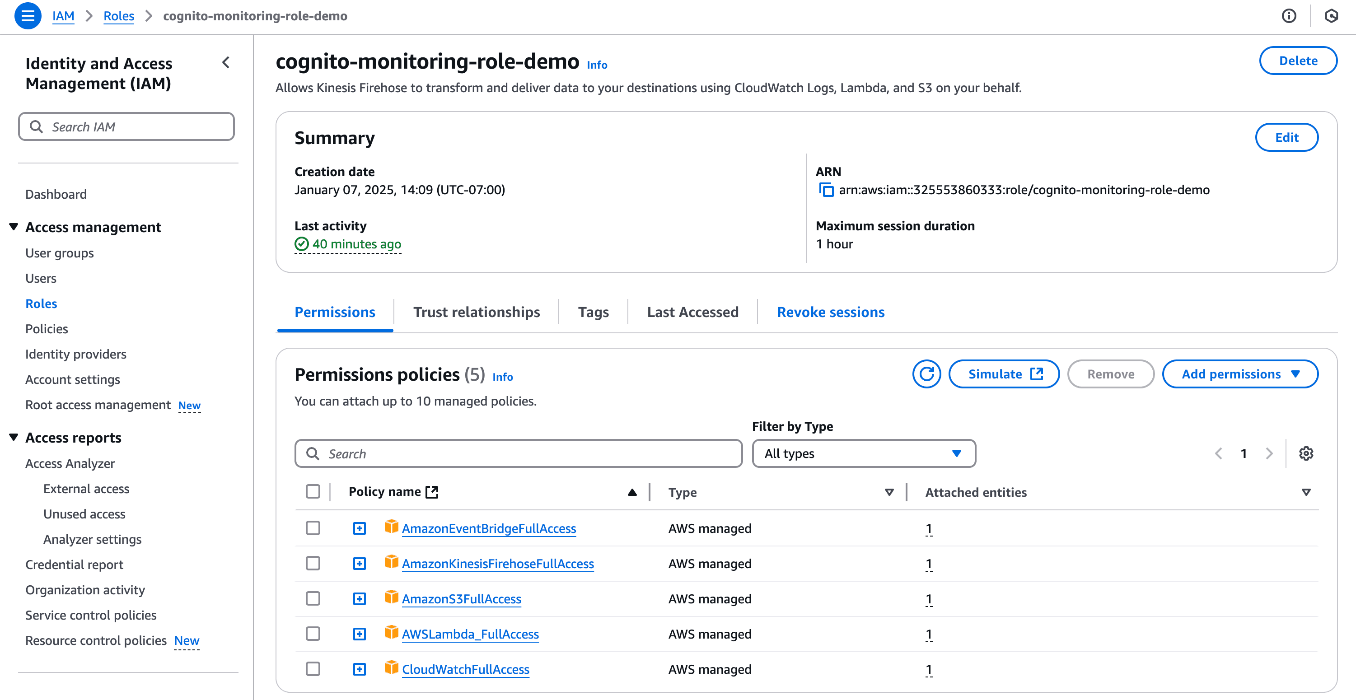
Task: Go to Roles via breadcrumb link
Action: coord(118,16)
